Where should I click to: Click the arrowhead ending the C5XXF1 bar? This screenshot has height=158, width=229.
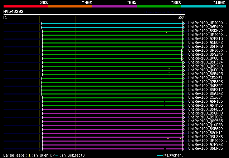pyautogui.click(x=184, y=78)
